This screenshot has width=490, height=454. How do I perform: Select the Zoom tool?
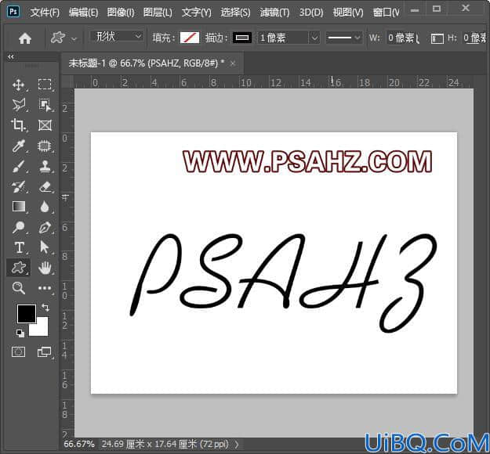19,288
